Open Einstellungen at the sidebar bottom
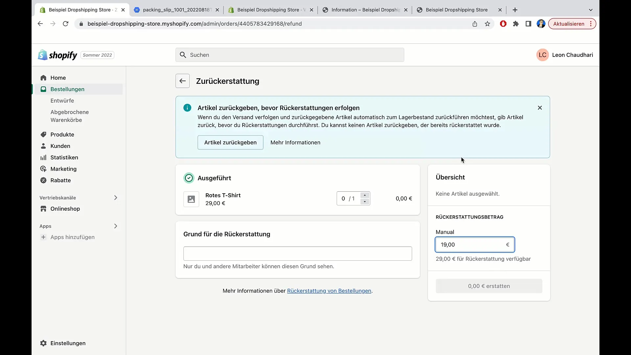 pos(68,343)
